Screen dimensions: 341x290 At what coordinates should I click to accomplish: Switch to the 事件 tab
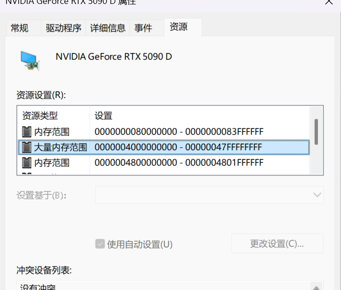147,28
